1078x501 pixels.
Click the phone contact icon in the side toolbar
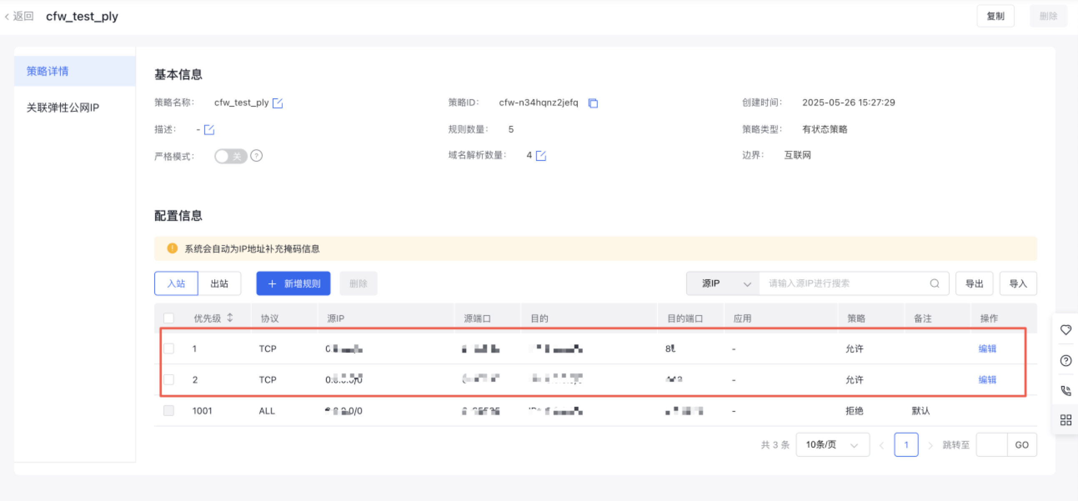1066,391
